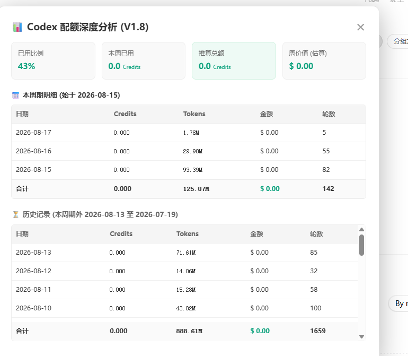This screenshot has height=356, width=408.
Task: Click the 2026-08-12 history date
Action: 33,271
